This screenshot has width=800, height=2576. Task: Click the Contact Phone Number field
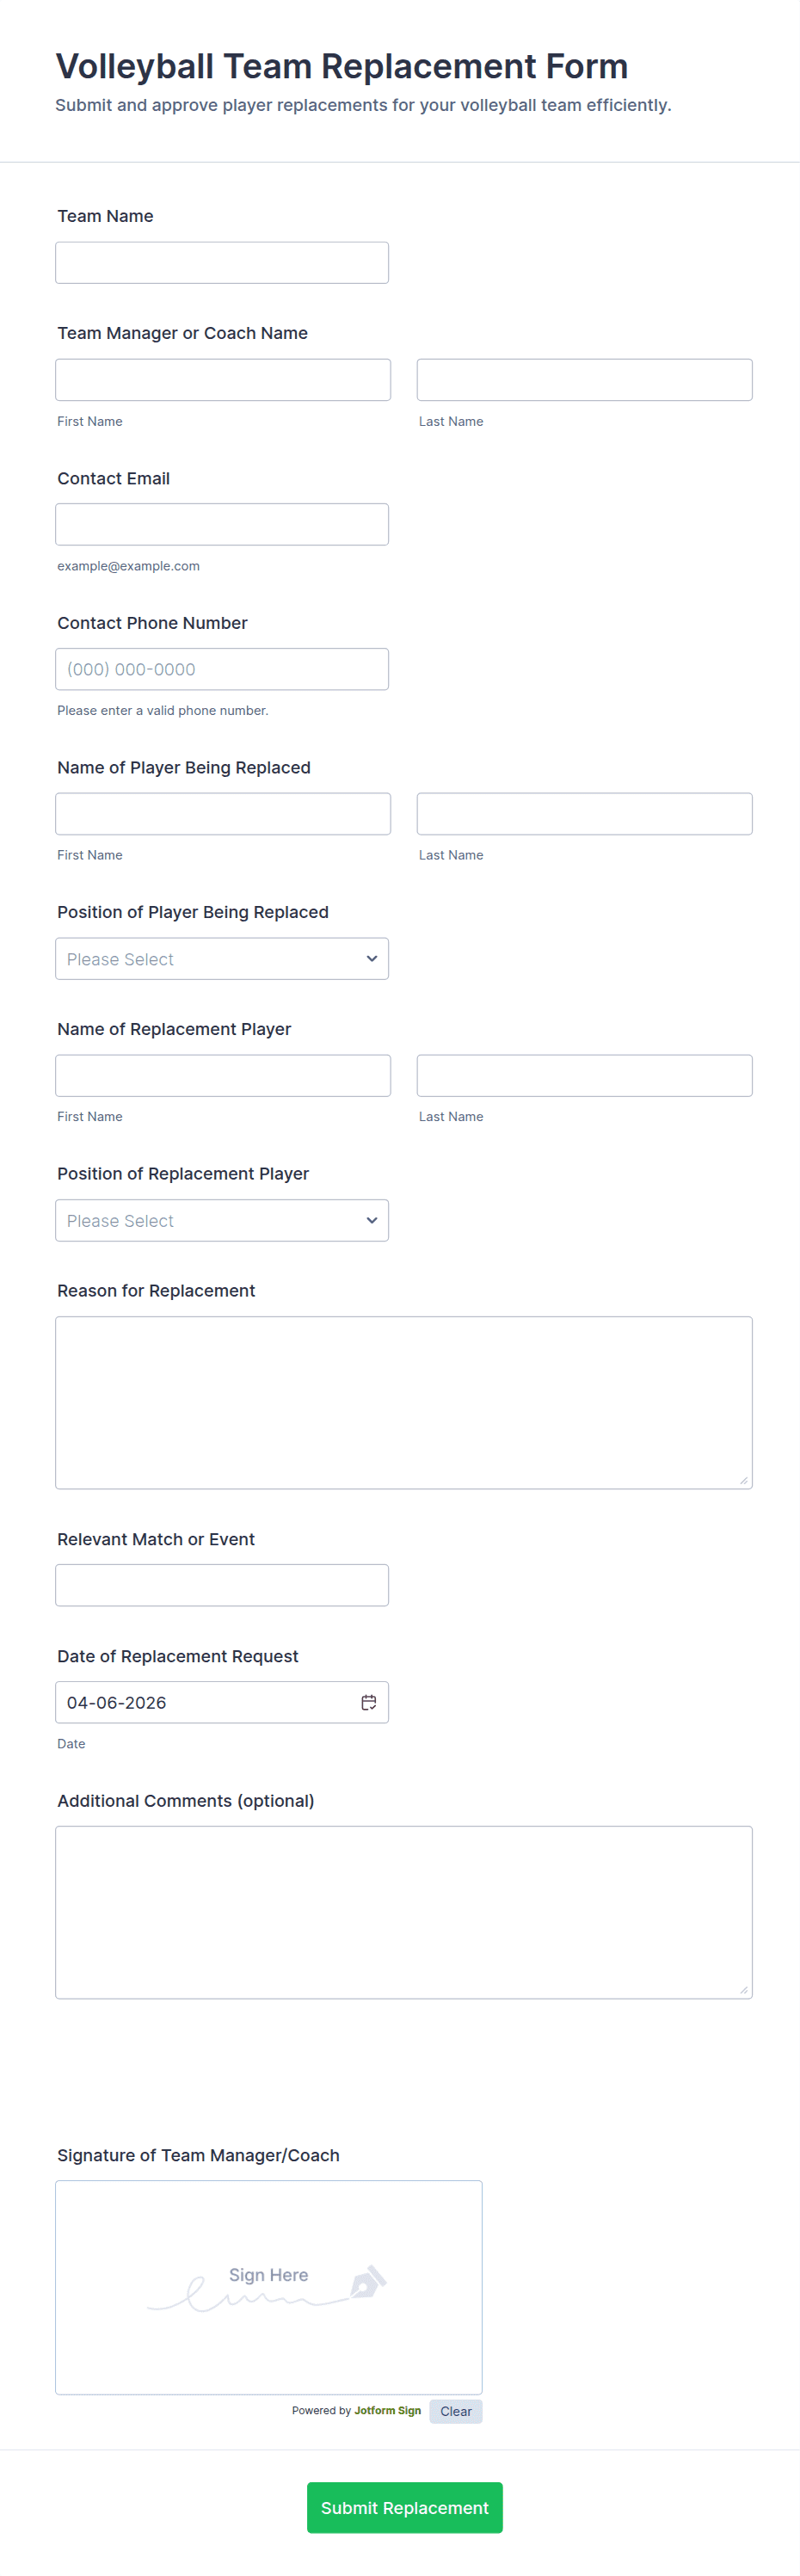coord(221,669)
